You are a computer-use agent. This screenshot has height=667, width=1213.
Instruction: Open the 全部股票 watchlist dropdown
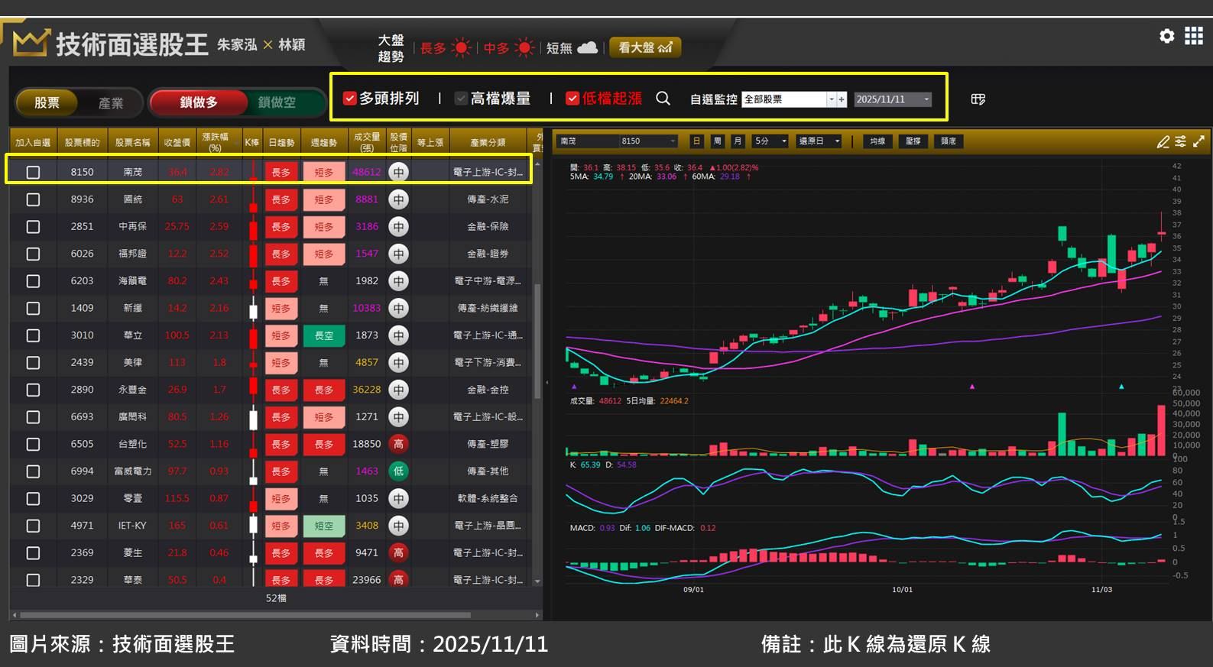831,99
